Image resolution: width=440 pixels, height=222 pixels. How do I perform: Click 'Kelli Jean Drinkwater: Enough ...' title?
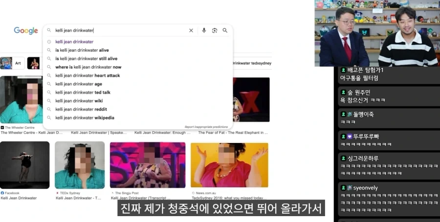[162, 133]
